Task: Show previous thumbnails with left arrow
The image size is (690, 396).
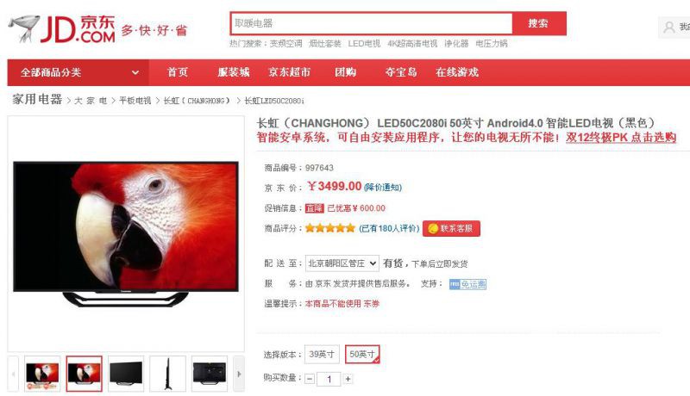Action: coord(13,374)
